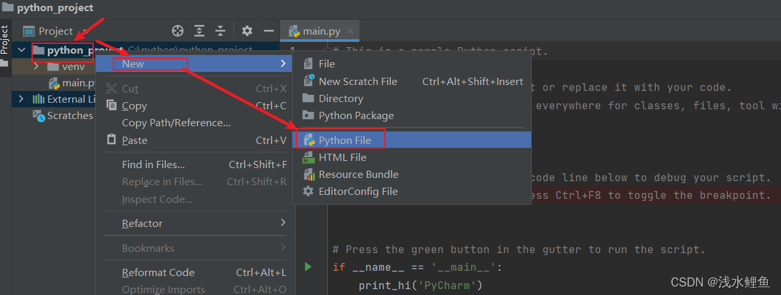Click the EditorConfig File gear icon
781x295 pixels.
tap(309, 191)
